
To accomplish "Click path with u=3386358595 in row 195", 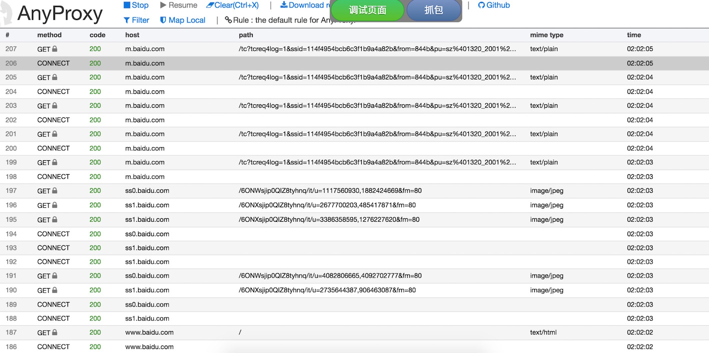I will (329, 220).
